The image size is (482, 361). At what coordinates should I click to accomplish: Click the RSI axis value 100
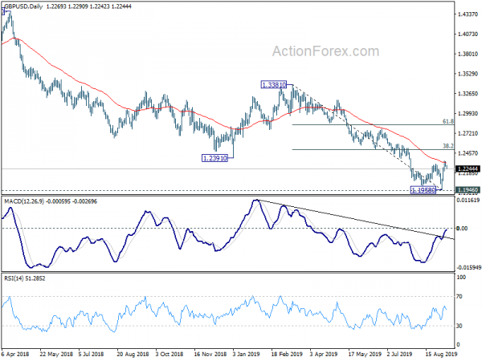462,278
